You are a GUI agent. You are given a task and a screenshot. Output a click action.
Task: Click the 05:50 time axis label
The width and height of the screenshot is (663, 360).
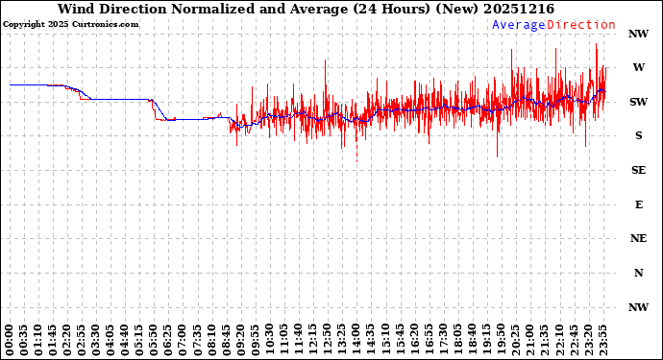[x=154, y=341]
